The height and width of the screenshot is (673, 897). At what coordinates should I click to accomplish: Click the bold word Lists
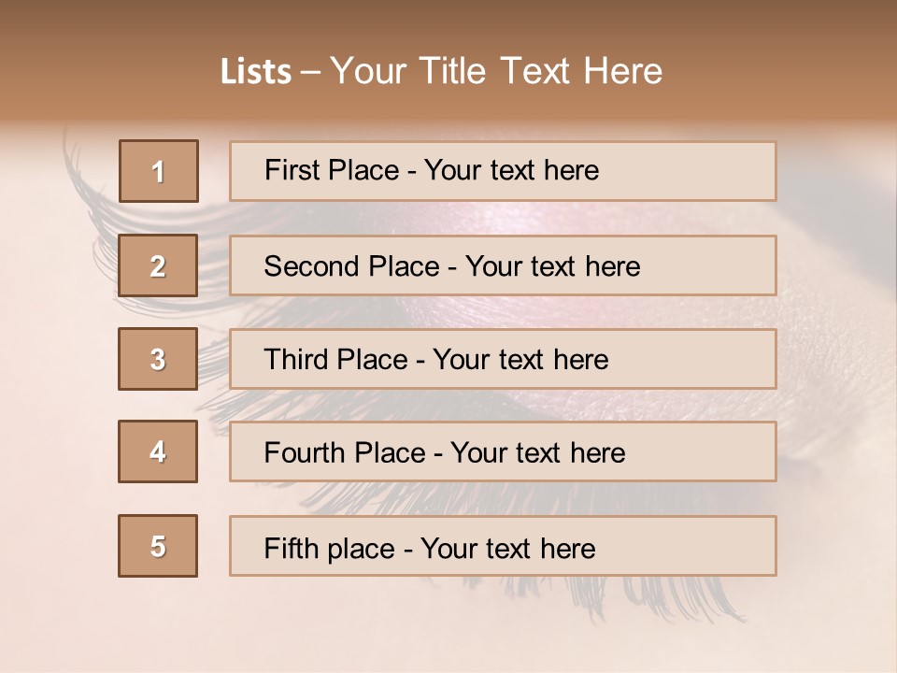click(256, 72)
